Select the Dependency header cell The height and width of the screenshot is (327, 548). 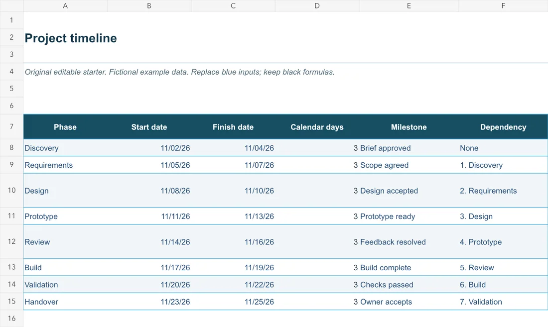(x=503, y=127)
